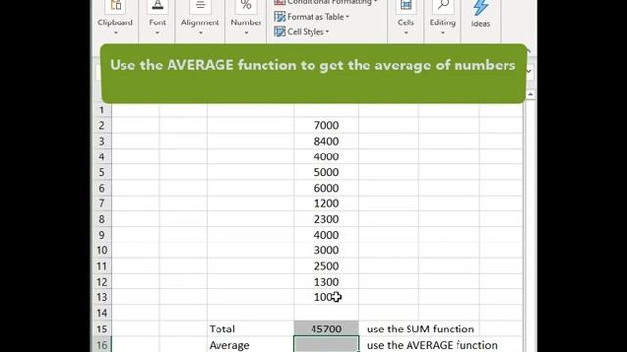Select the cell containing 1200

326,203
